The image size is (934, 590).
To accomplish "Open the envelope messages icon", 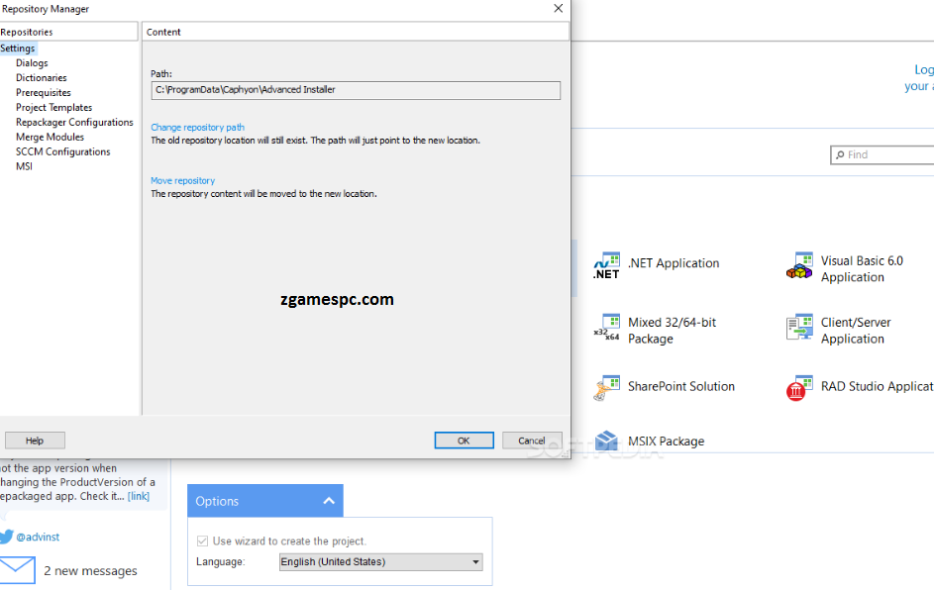I will [x=17, y=570].
